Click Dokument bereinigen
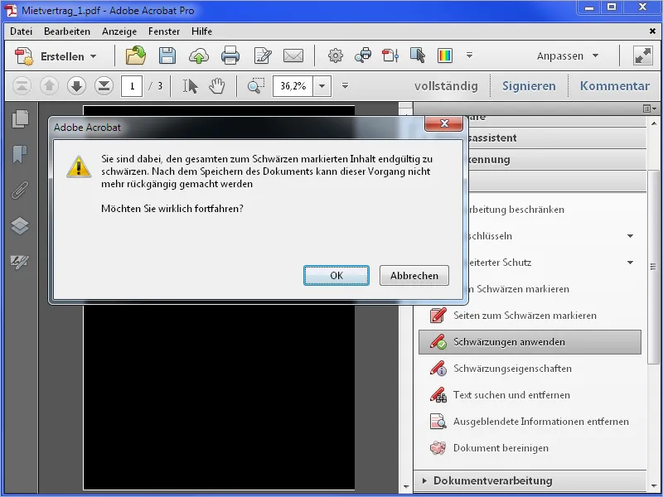Screen dimensions: 663x497 pyautogui.click(x=501, y=448)
